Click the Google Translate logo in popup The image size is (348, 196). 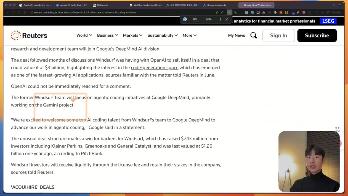tap(185, 19)
